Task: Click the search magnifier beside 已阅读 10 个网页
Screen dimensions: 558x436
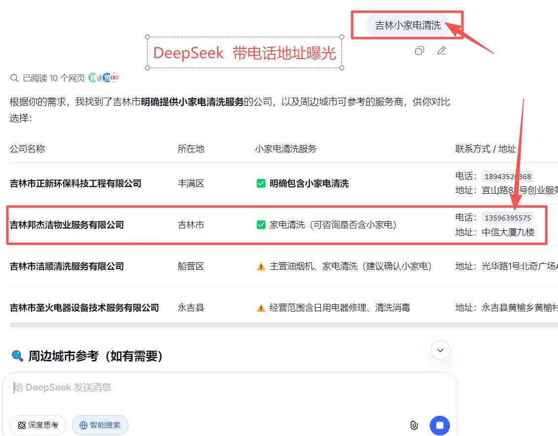Action: click(14, 78)
